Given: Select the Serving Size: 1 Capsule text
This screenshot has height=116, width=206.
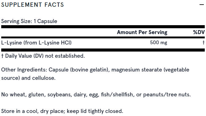Looking at the screenshot, I should (x=29, y=21).
